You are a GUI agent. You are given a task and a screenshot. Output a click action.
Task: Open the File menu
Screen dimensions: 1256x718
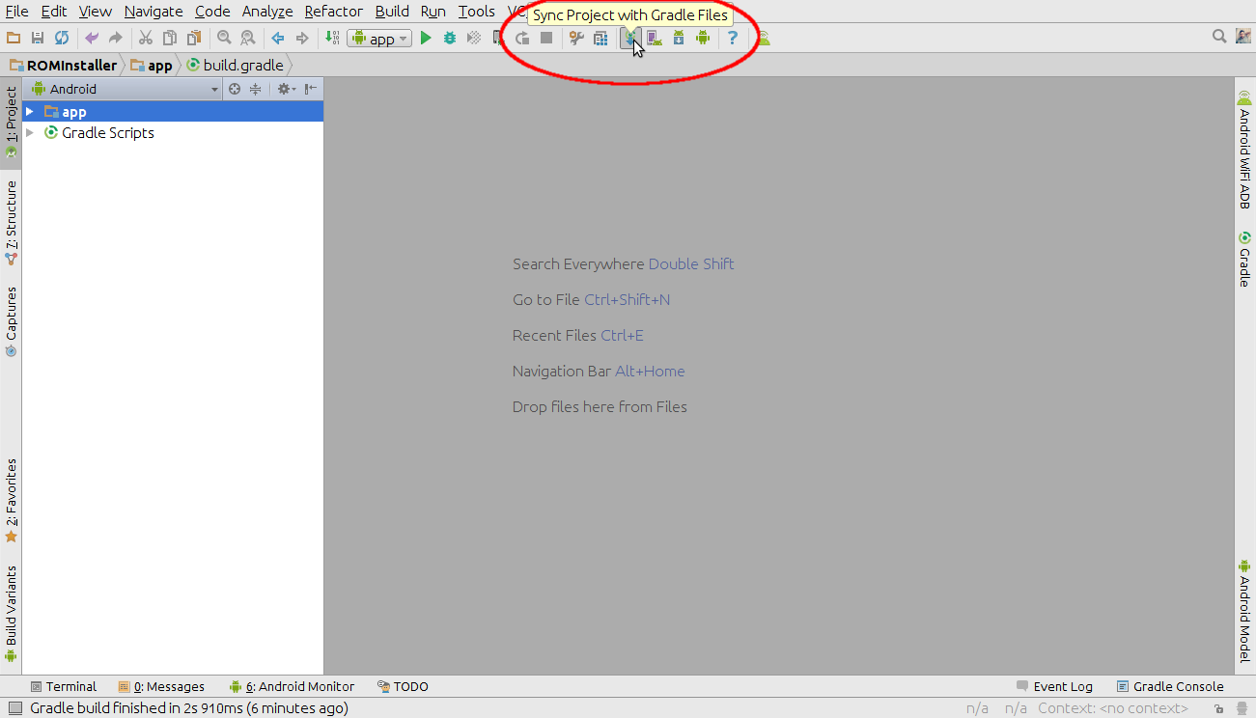[x=16, y=12]
